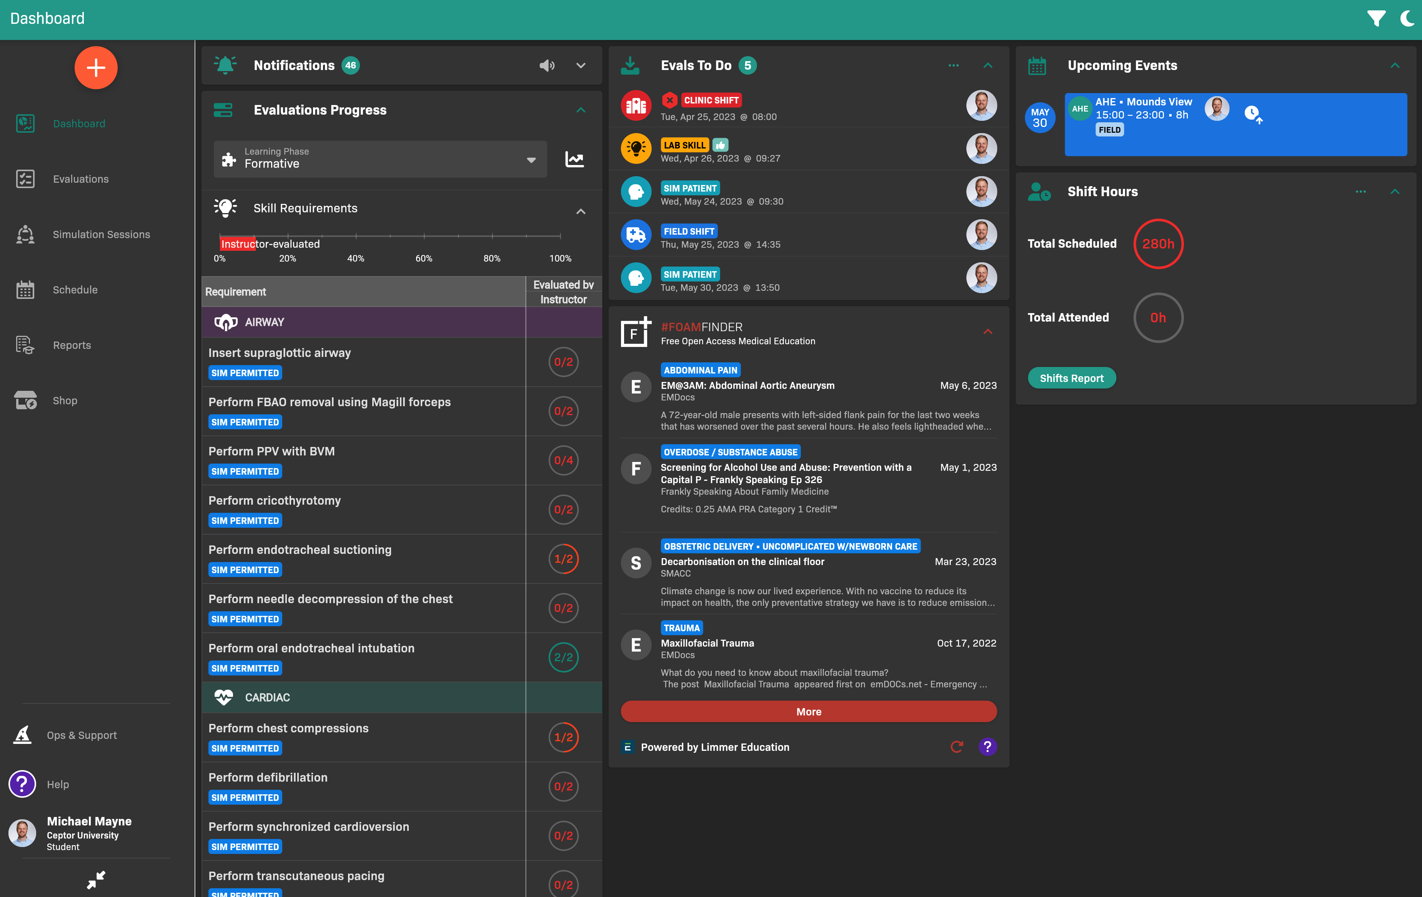1422x897 pixels.
Task: Open the filter funnel icon
Action: click(1376, 18)
